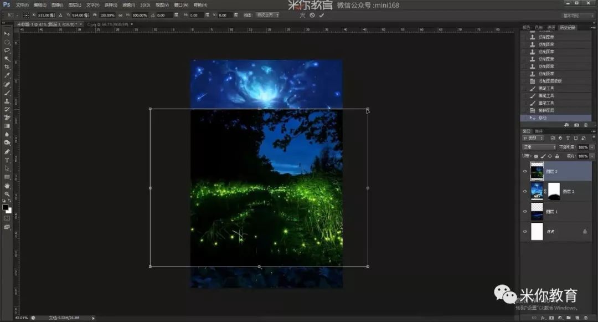598x322 pixels.
Task: Select the Type (T) tool
Action: click(7, 160)
